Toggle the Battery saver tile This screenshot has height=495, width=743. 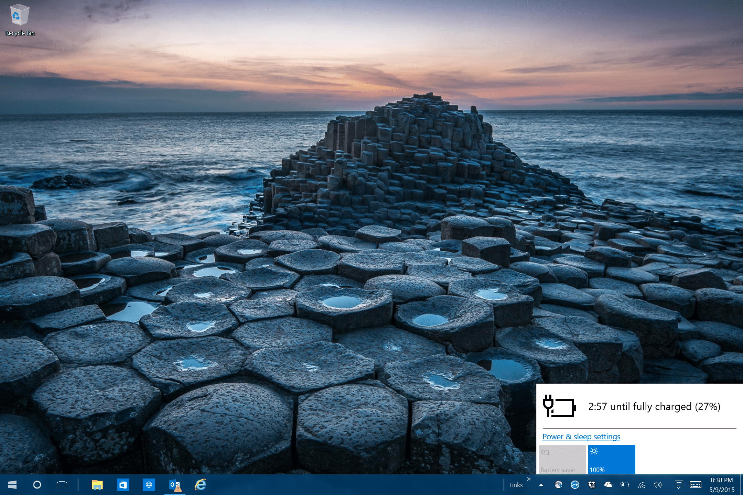tap(562, 460)
